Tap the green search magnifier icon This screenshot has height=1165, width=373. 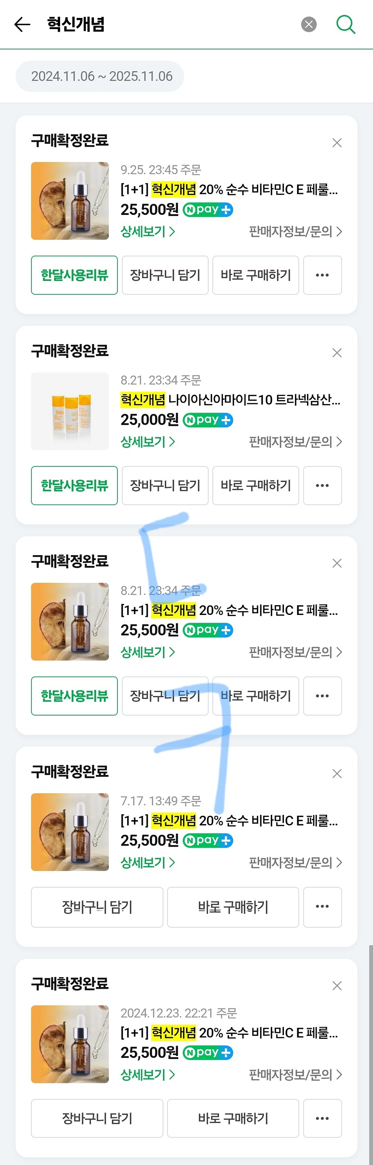click(346, 24)
